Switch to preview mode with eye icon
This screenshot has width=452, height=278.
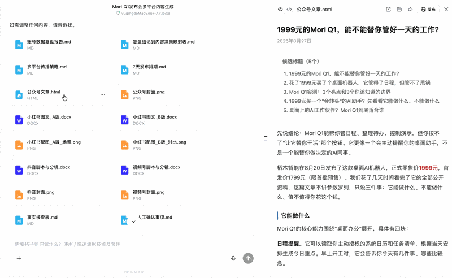click(x=280, y=9)
